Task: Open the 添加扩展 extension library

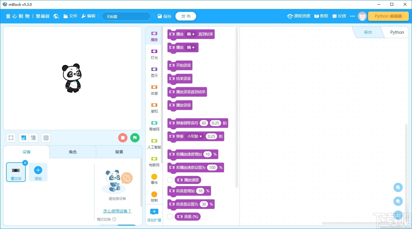Action: (154, 215)
